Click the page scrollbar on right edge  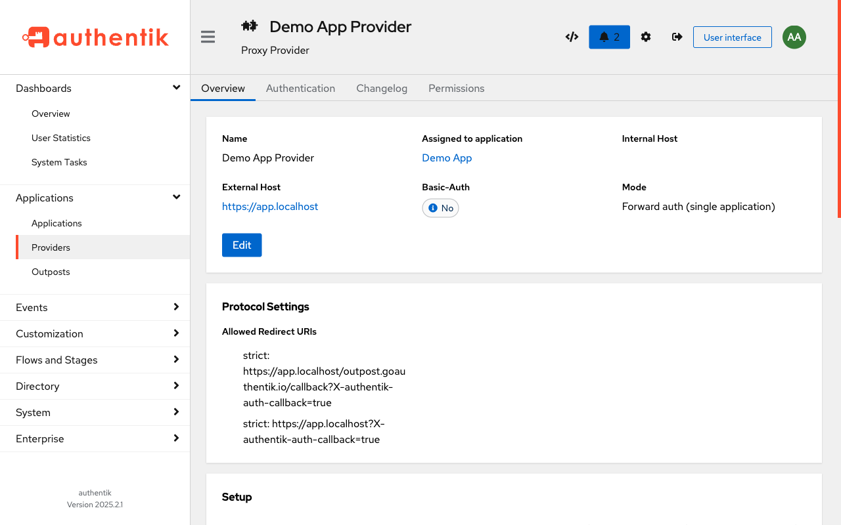839,108
